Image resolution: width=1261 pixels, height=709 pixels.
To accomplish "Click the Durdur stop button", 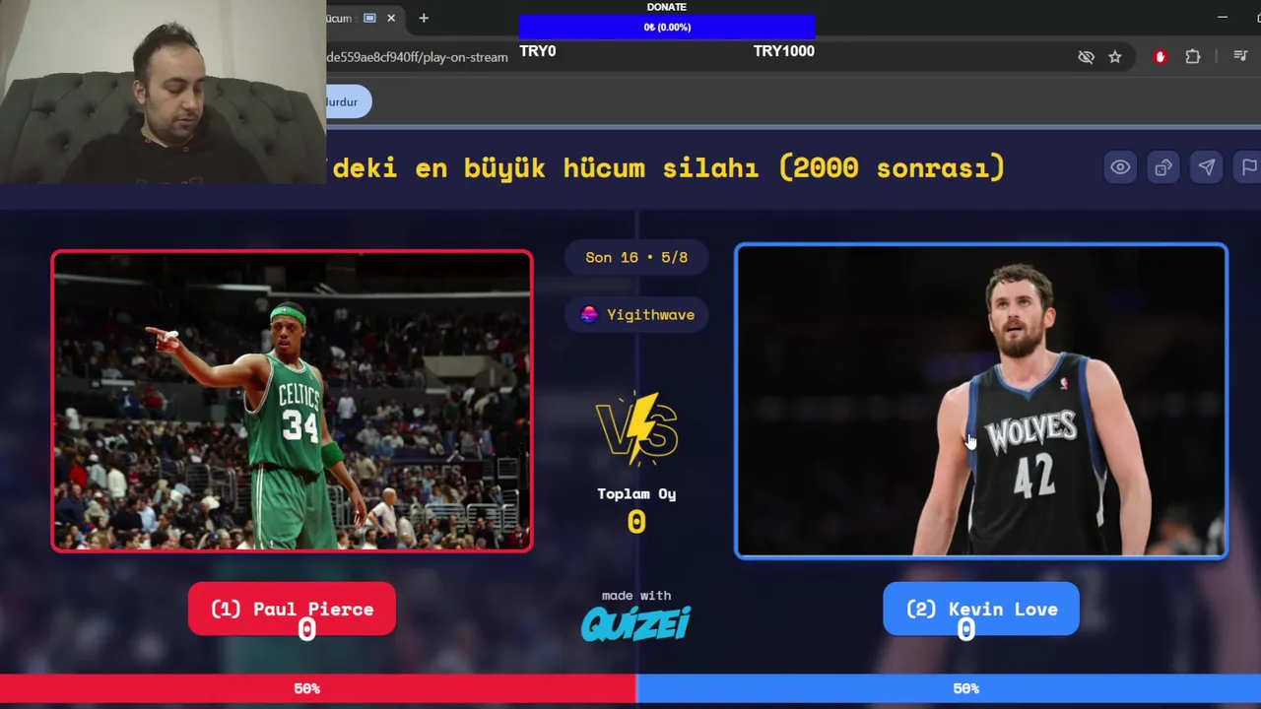I will [349, 101].
